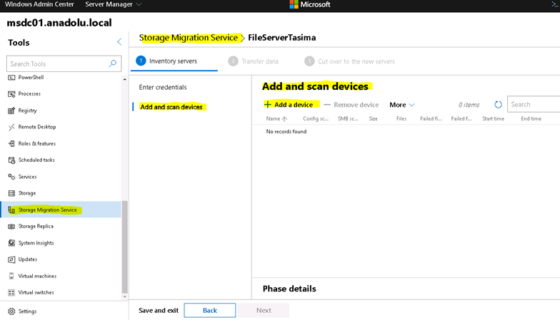Image resolution: width=560 pixels, height=320 pixels.
Task: Open the Enter credentials step
Action: coord(163,87)
